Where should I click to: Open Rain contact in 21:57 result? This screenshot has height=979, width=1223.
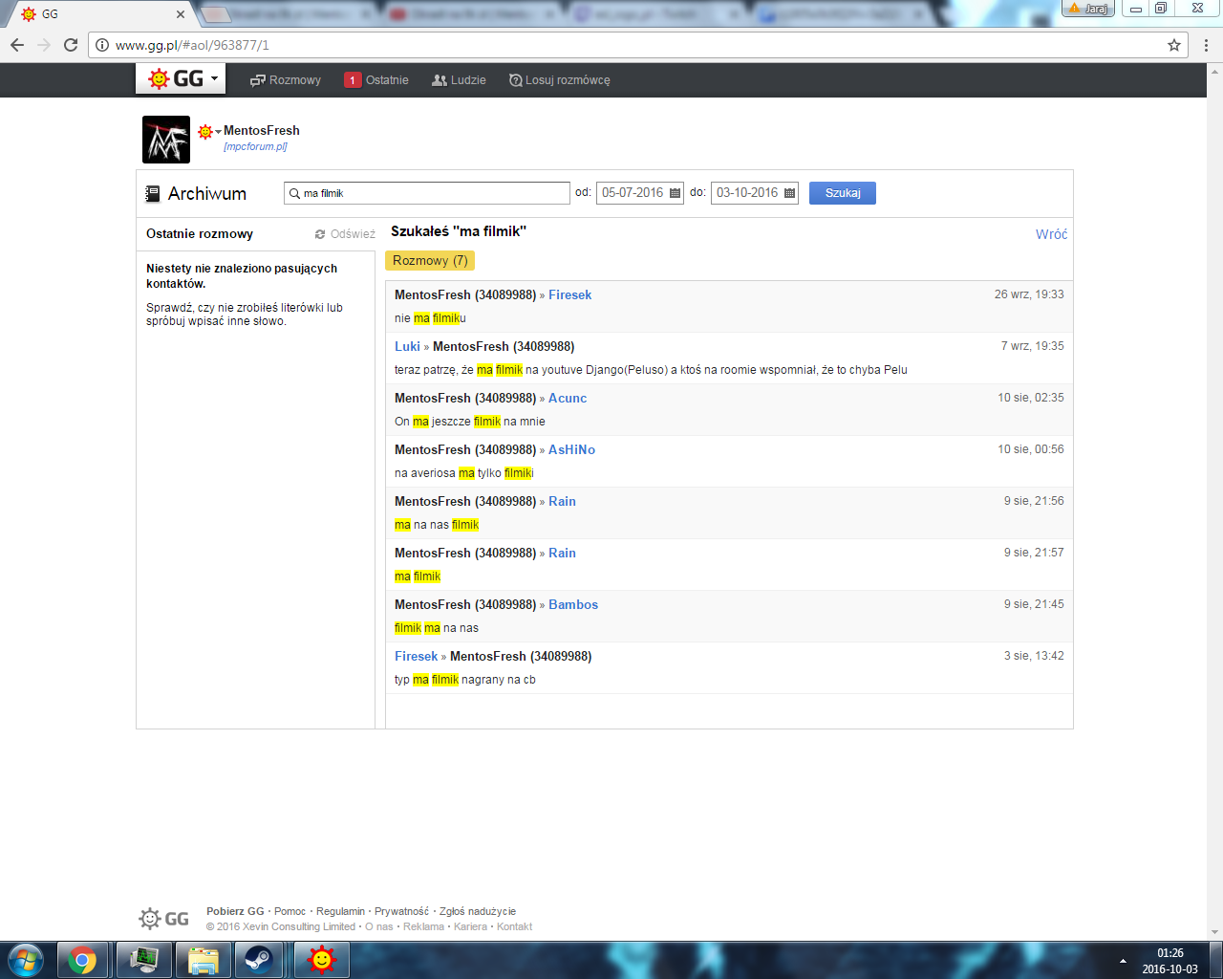point(562,553)
